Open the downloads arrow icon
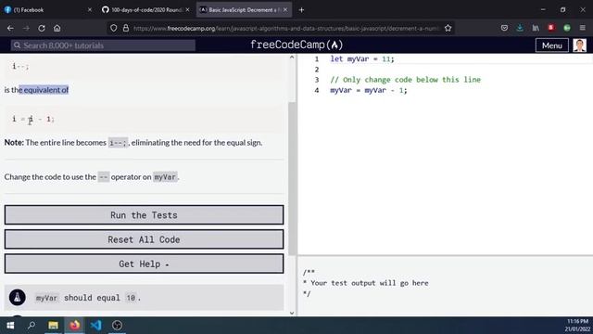The width and height of the screenshot is (593, 334). tap(520, 28)
